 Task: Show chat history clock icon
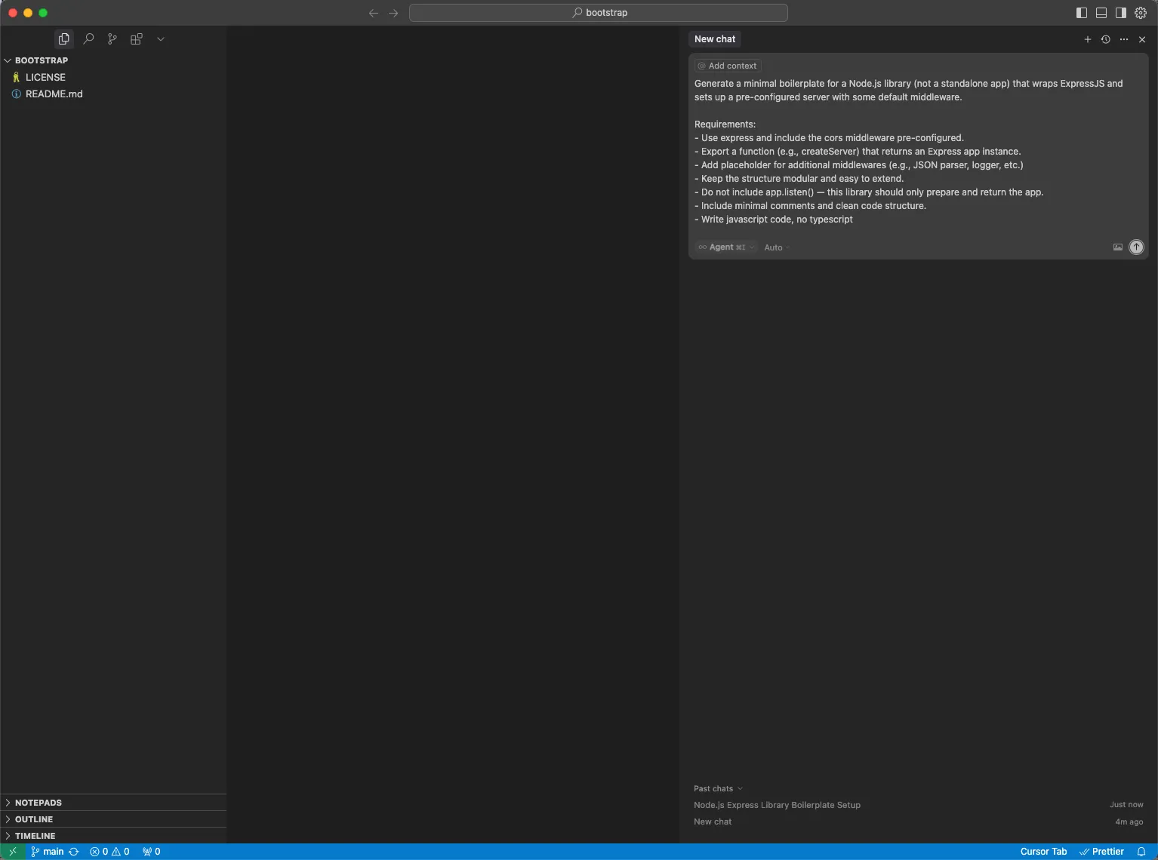[1106, 39]
